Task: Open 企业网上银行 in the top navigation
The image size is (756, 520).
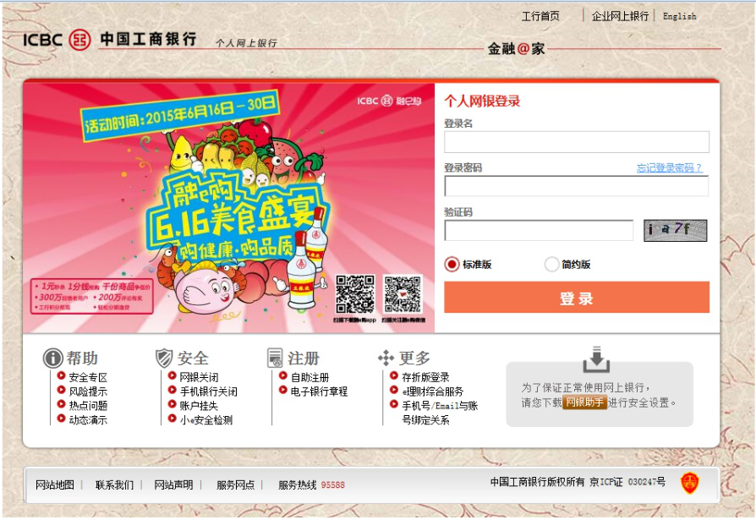Action: point(620,16)
